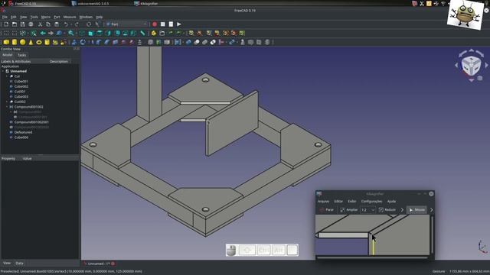Revolve a selected shape
The height and width of the screenshot is (275, 490).
[83, 42]
